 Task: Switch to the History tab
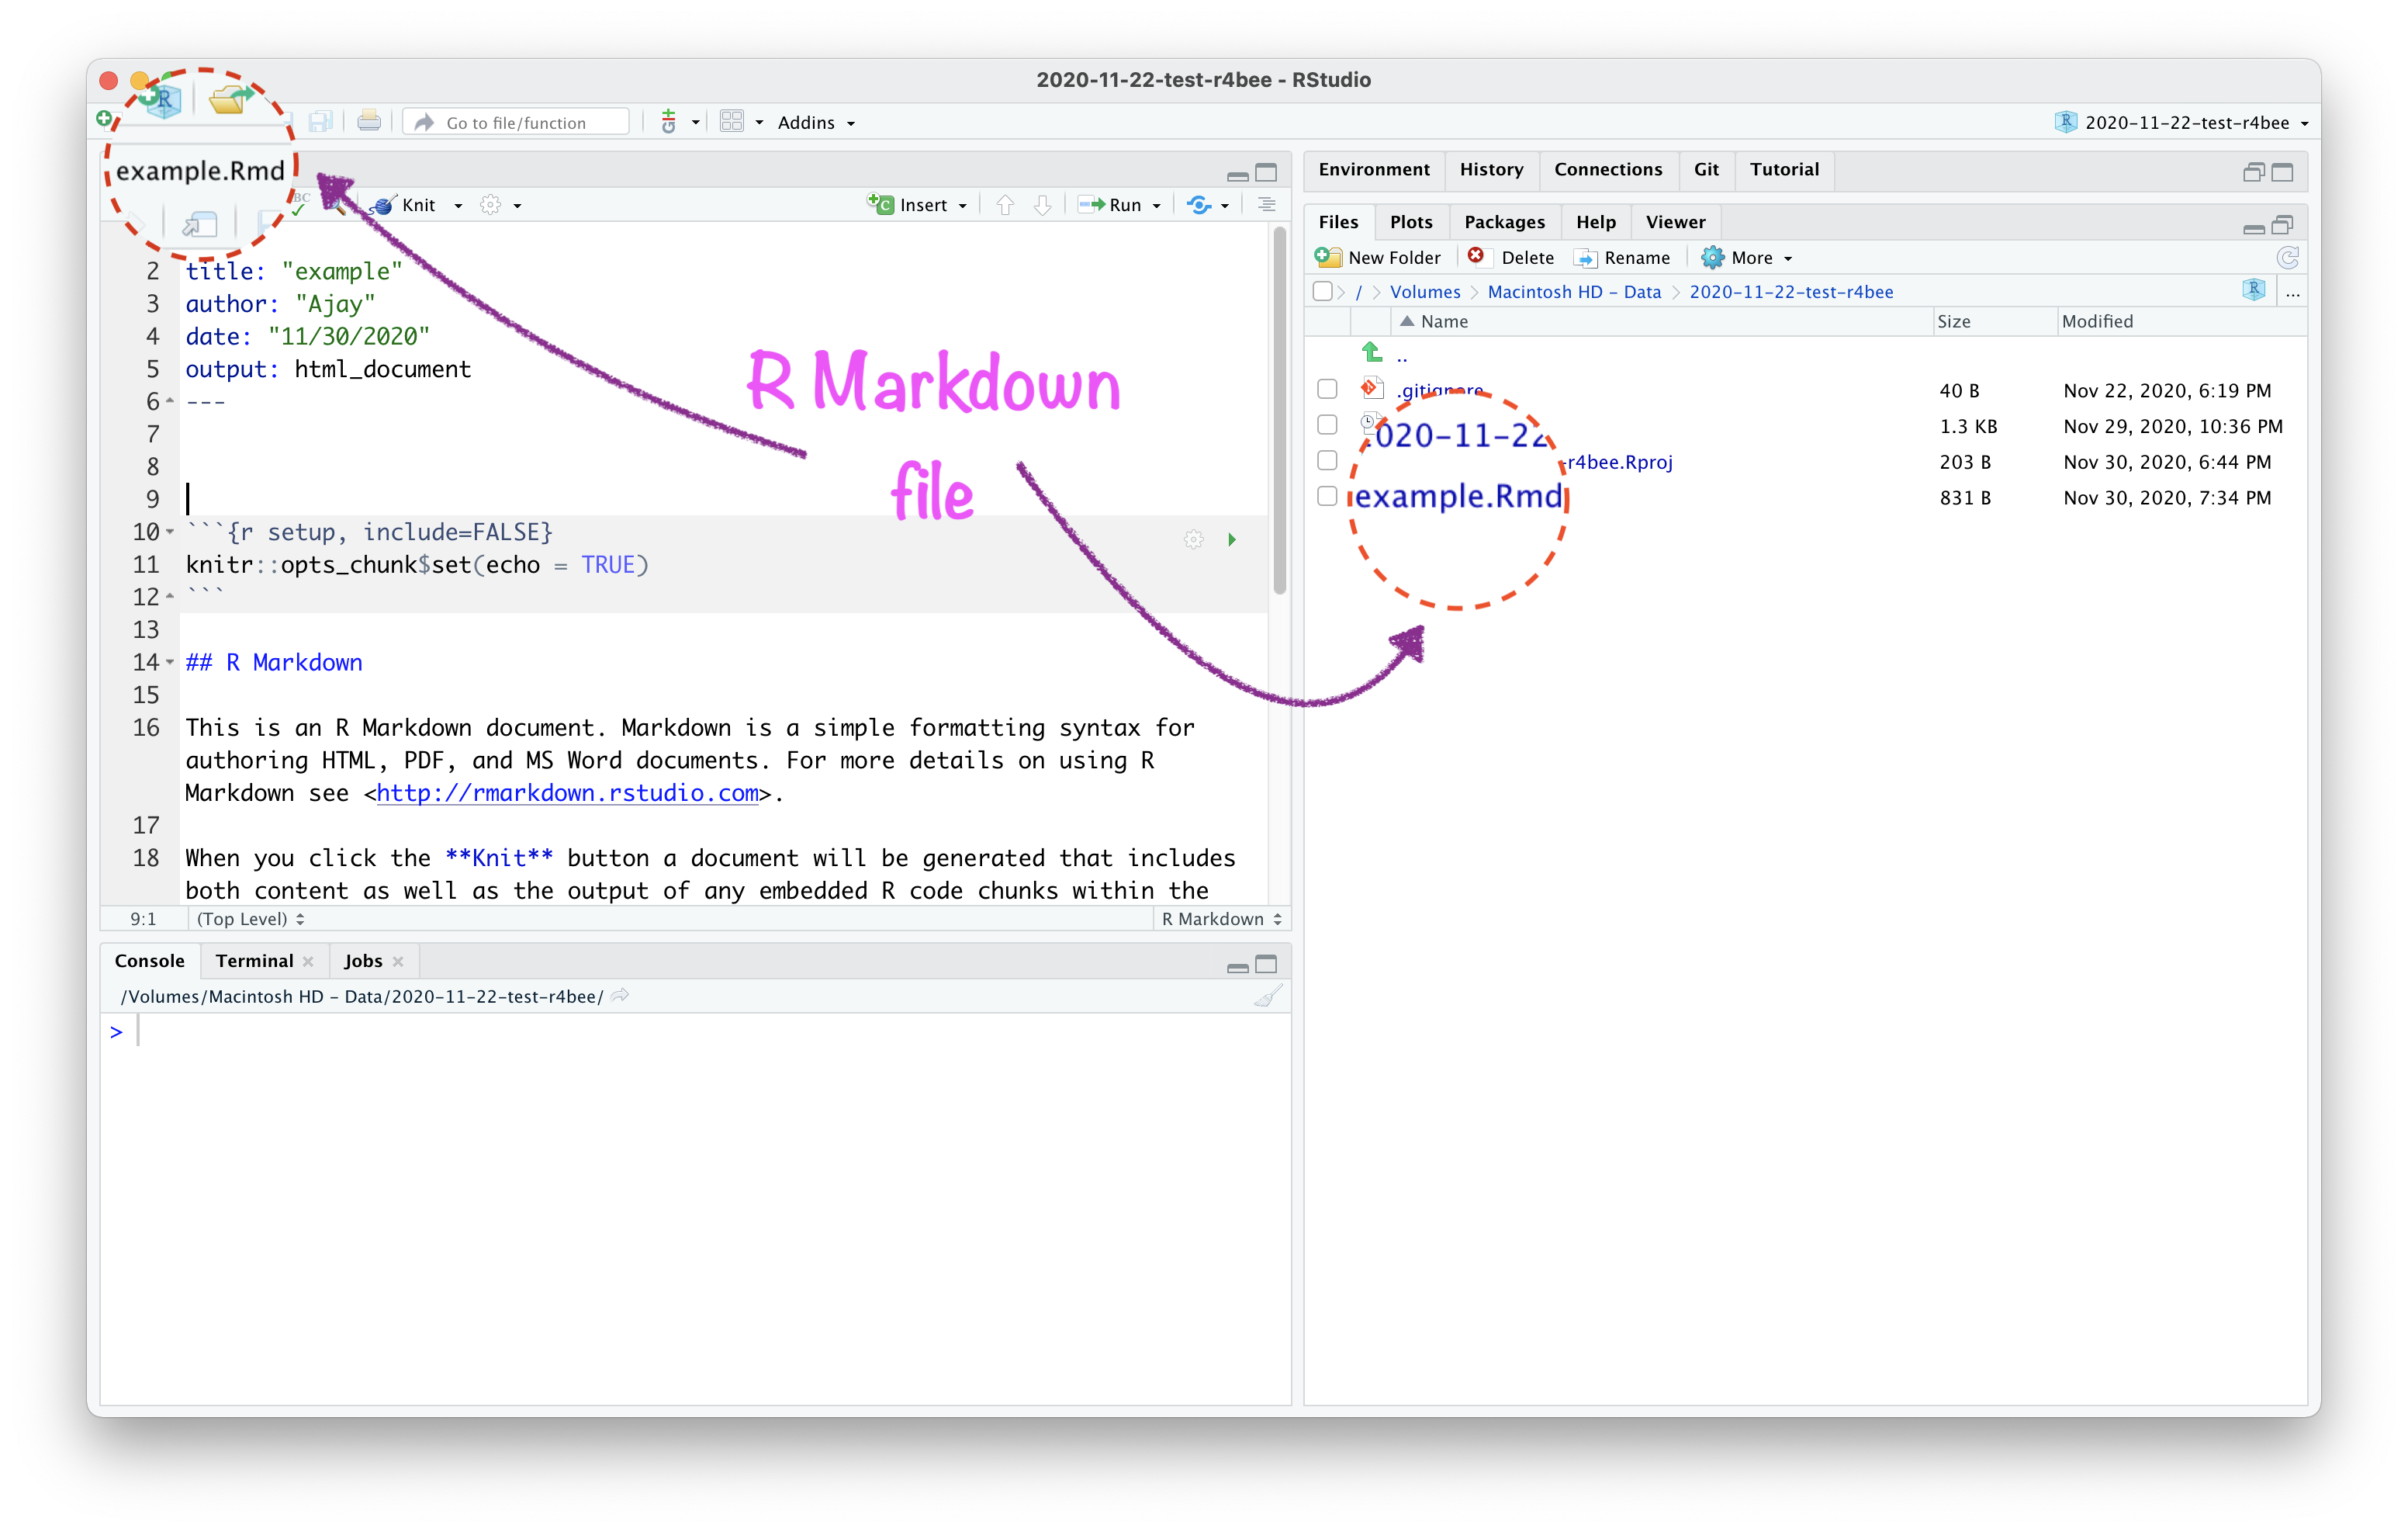1491,169
